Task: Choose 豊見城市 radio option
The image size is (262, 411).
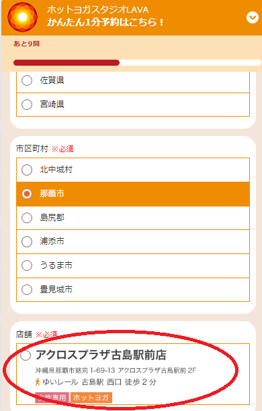Action: click(x=27, y=290)
